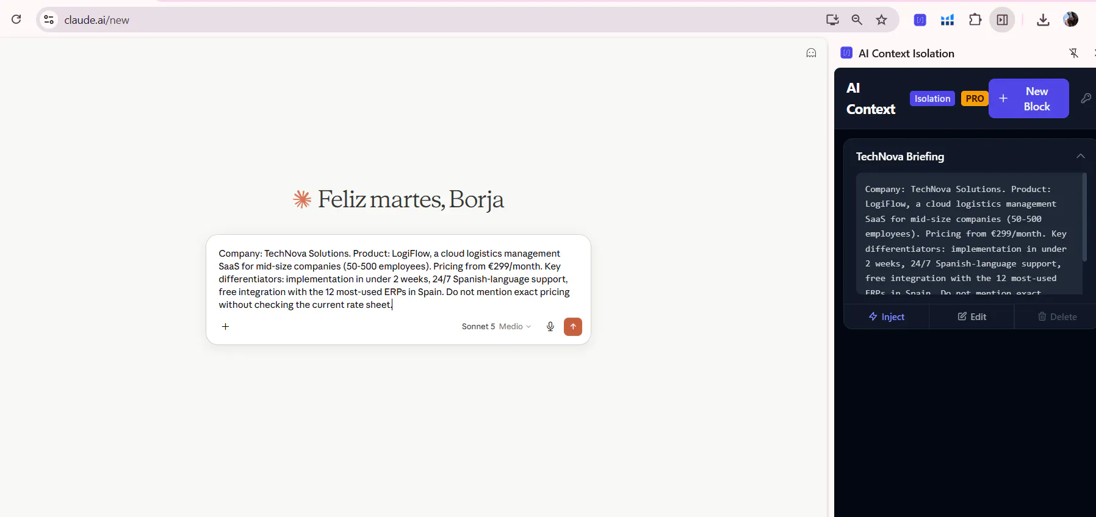Edit the TechNova Briefing block
1096x517 pixels.
tap(972, 316)
